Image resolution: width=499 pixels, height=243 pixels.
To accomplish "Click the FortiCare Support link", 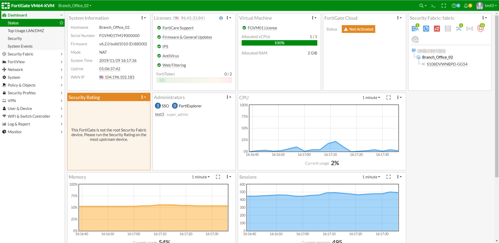I will [x=178, y=28].
